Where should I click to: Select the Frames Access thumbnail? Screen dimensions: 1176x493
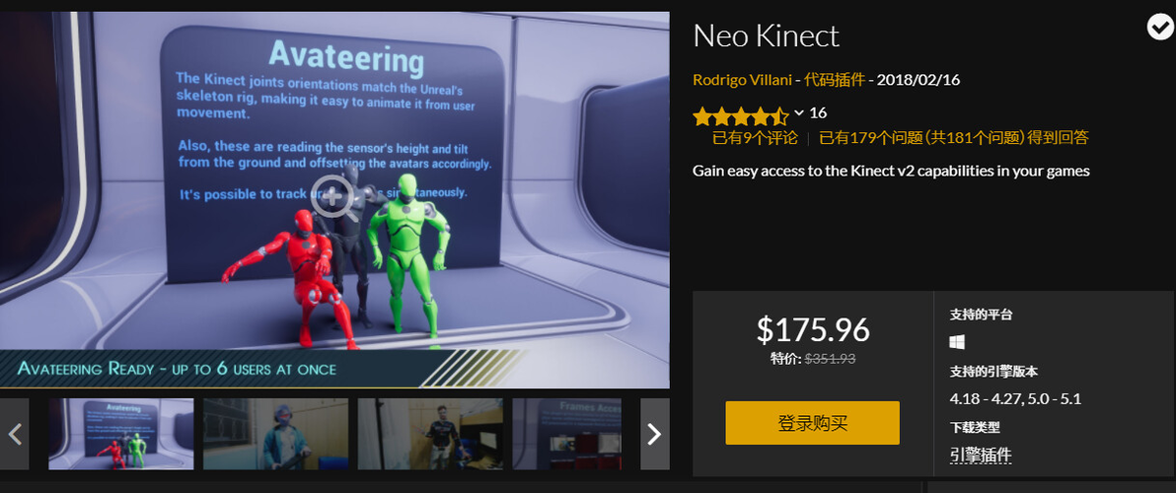567,434
